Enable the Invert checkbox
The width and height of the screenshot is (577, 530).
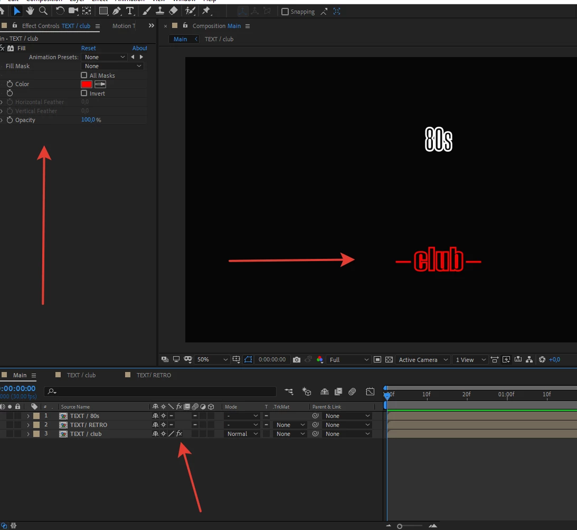(x=84, y=93)
